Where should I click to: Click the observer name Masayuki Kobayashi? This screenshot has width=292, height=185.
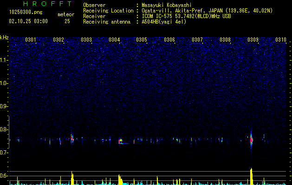coord(167,5)
